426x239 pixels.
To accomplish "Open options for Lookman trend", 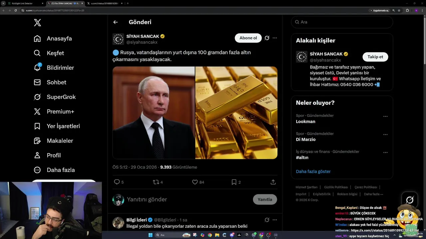I will [x=385, y=117].
